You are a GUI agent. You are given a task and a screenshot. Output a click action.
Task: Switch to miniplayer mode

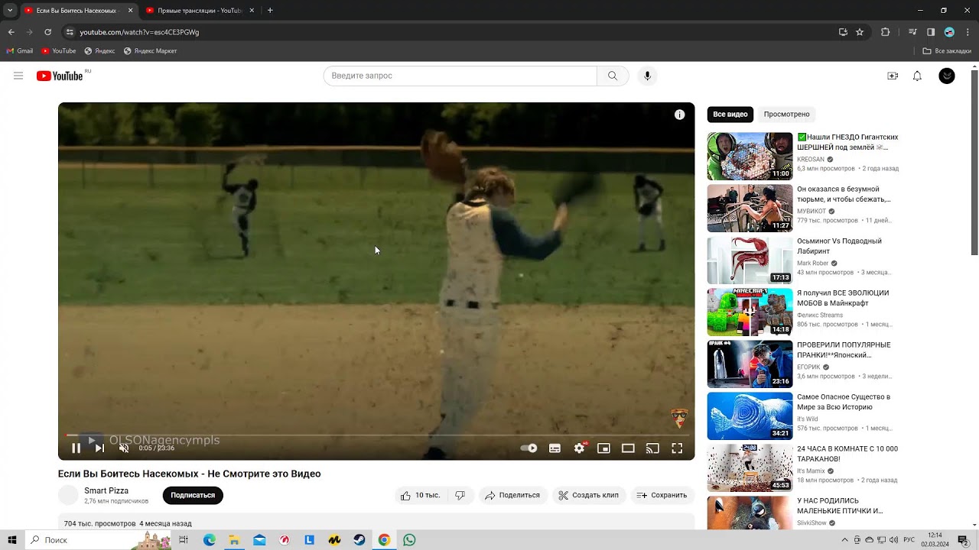click(603, 448)
